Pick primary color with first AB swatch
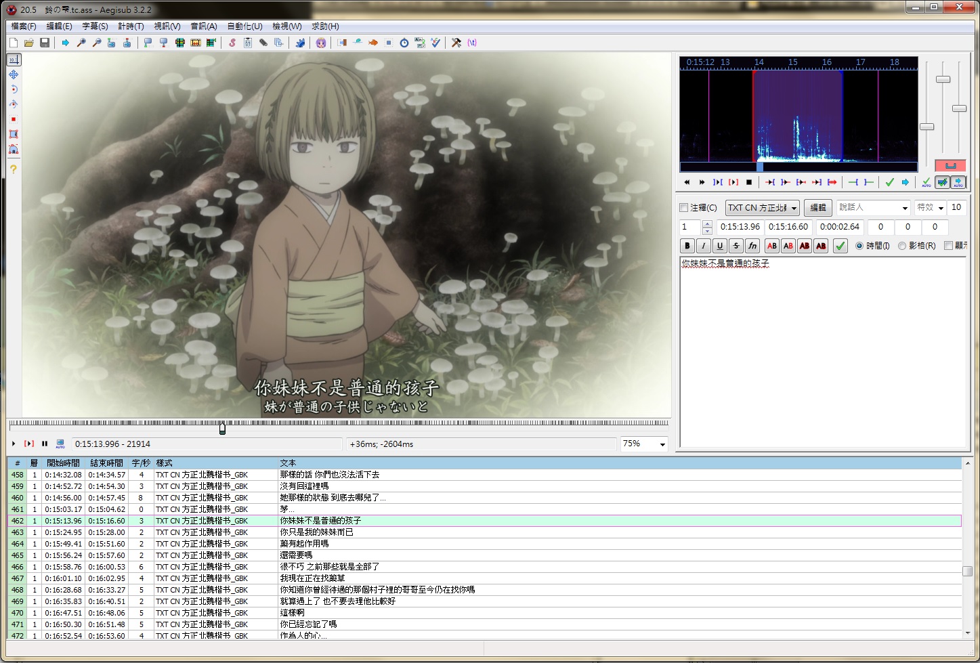Viewport: 980px width, 663px height. (772, 246)
